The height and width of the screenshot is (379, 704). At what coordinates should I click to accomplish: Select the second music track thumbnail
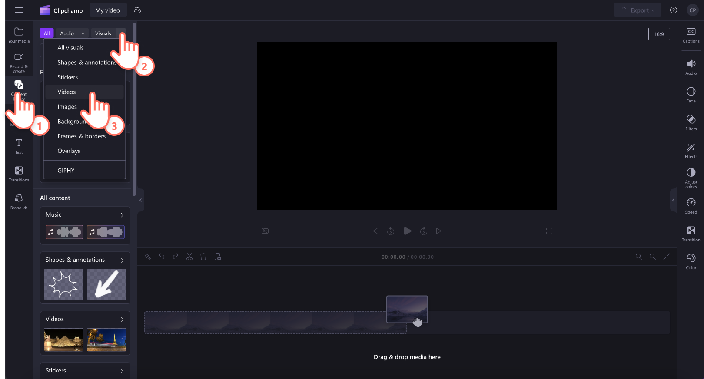pos(106,232)
